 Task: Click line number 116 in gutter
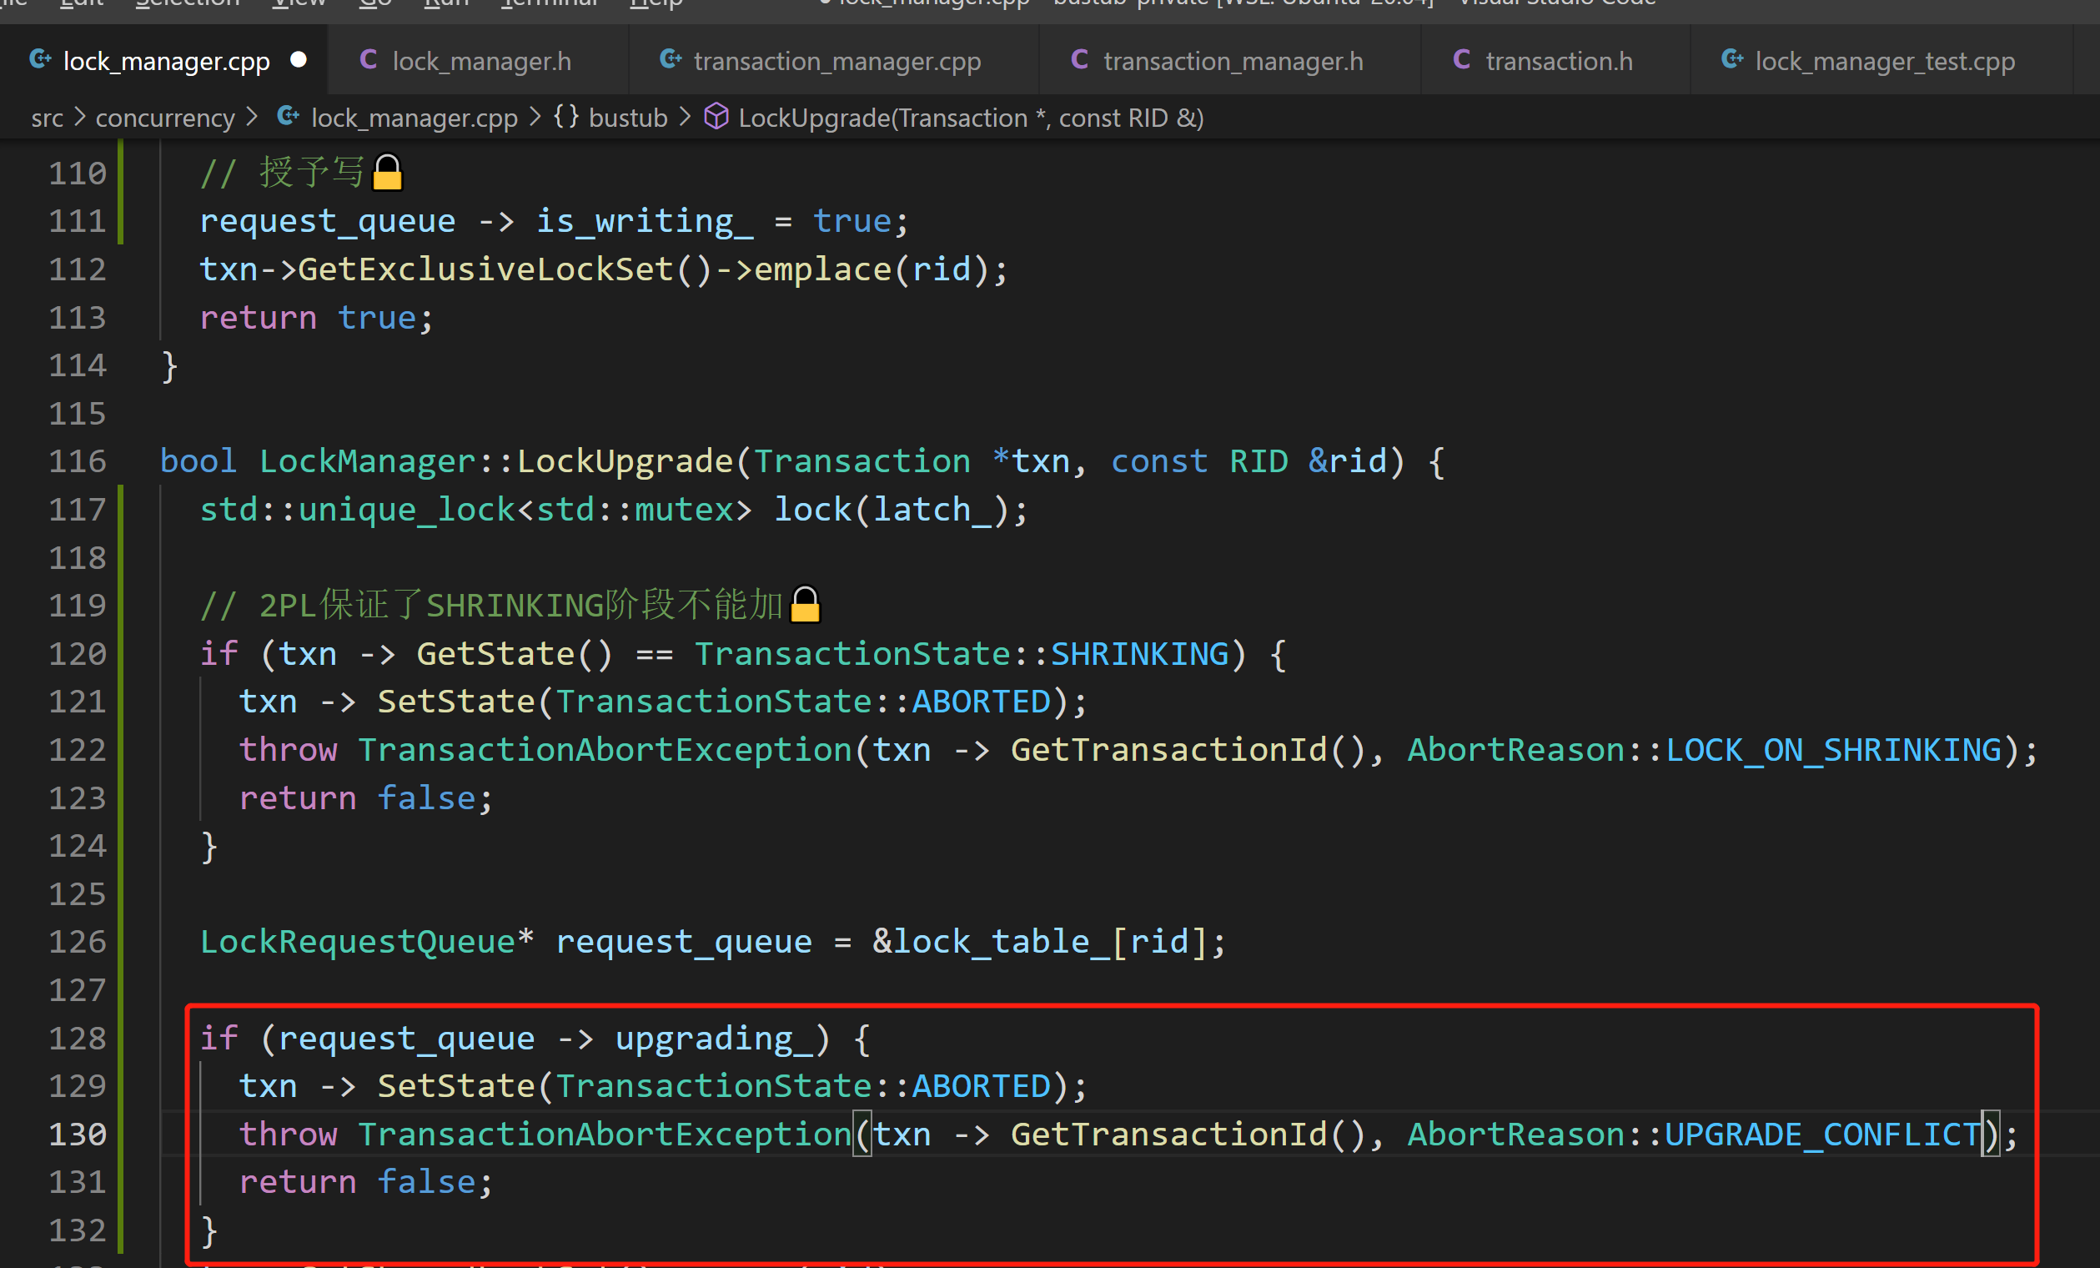pyautogui.click(x=77, y=461)
